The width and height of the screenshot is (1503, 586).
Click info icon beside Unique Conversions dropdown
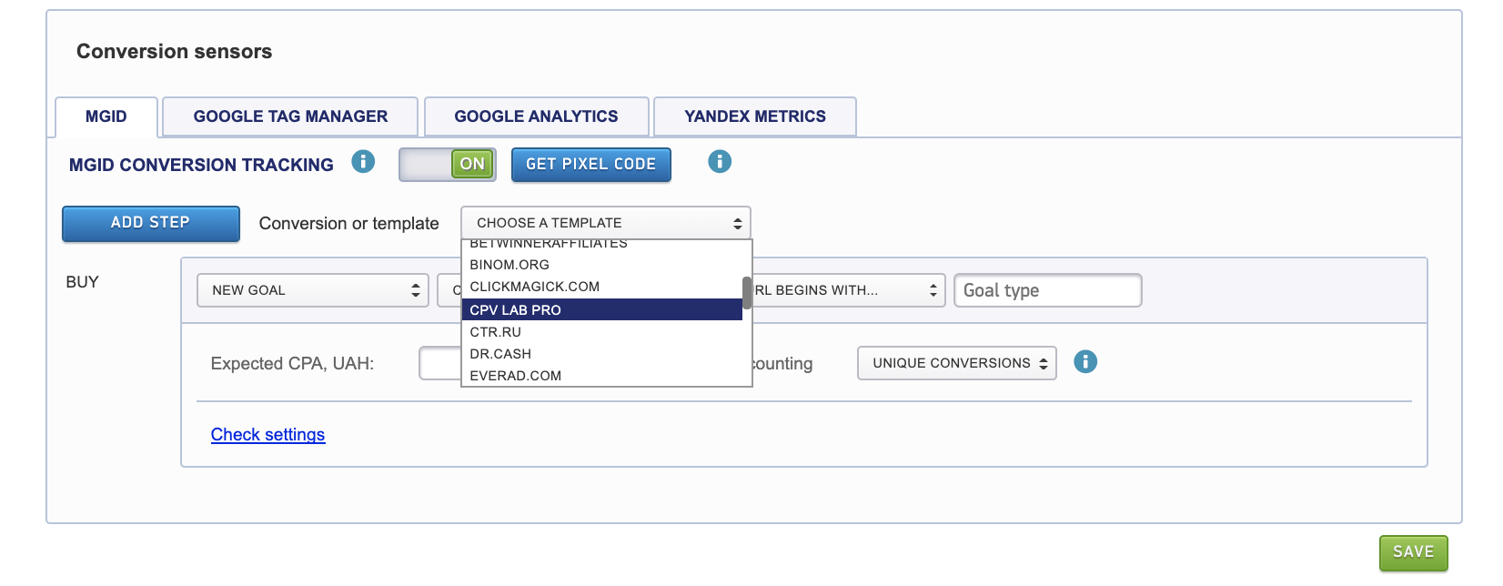(1084, 362)
